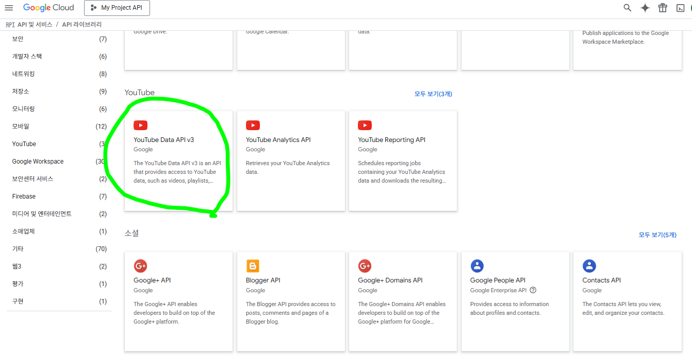692x356 pixels.
Task: Open the Google People API title
Action: coord(498,280)
